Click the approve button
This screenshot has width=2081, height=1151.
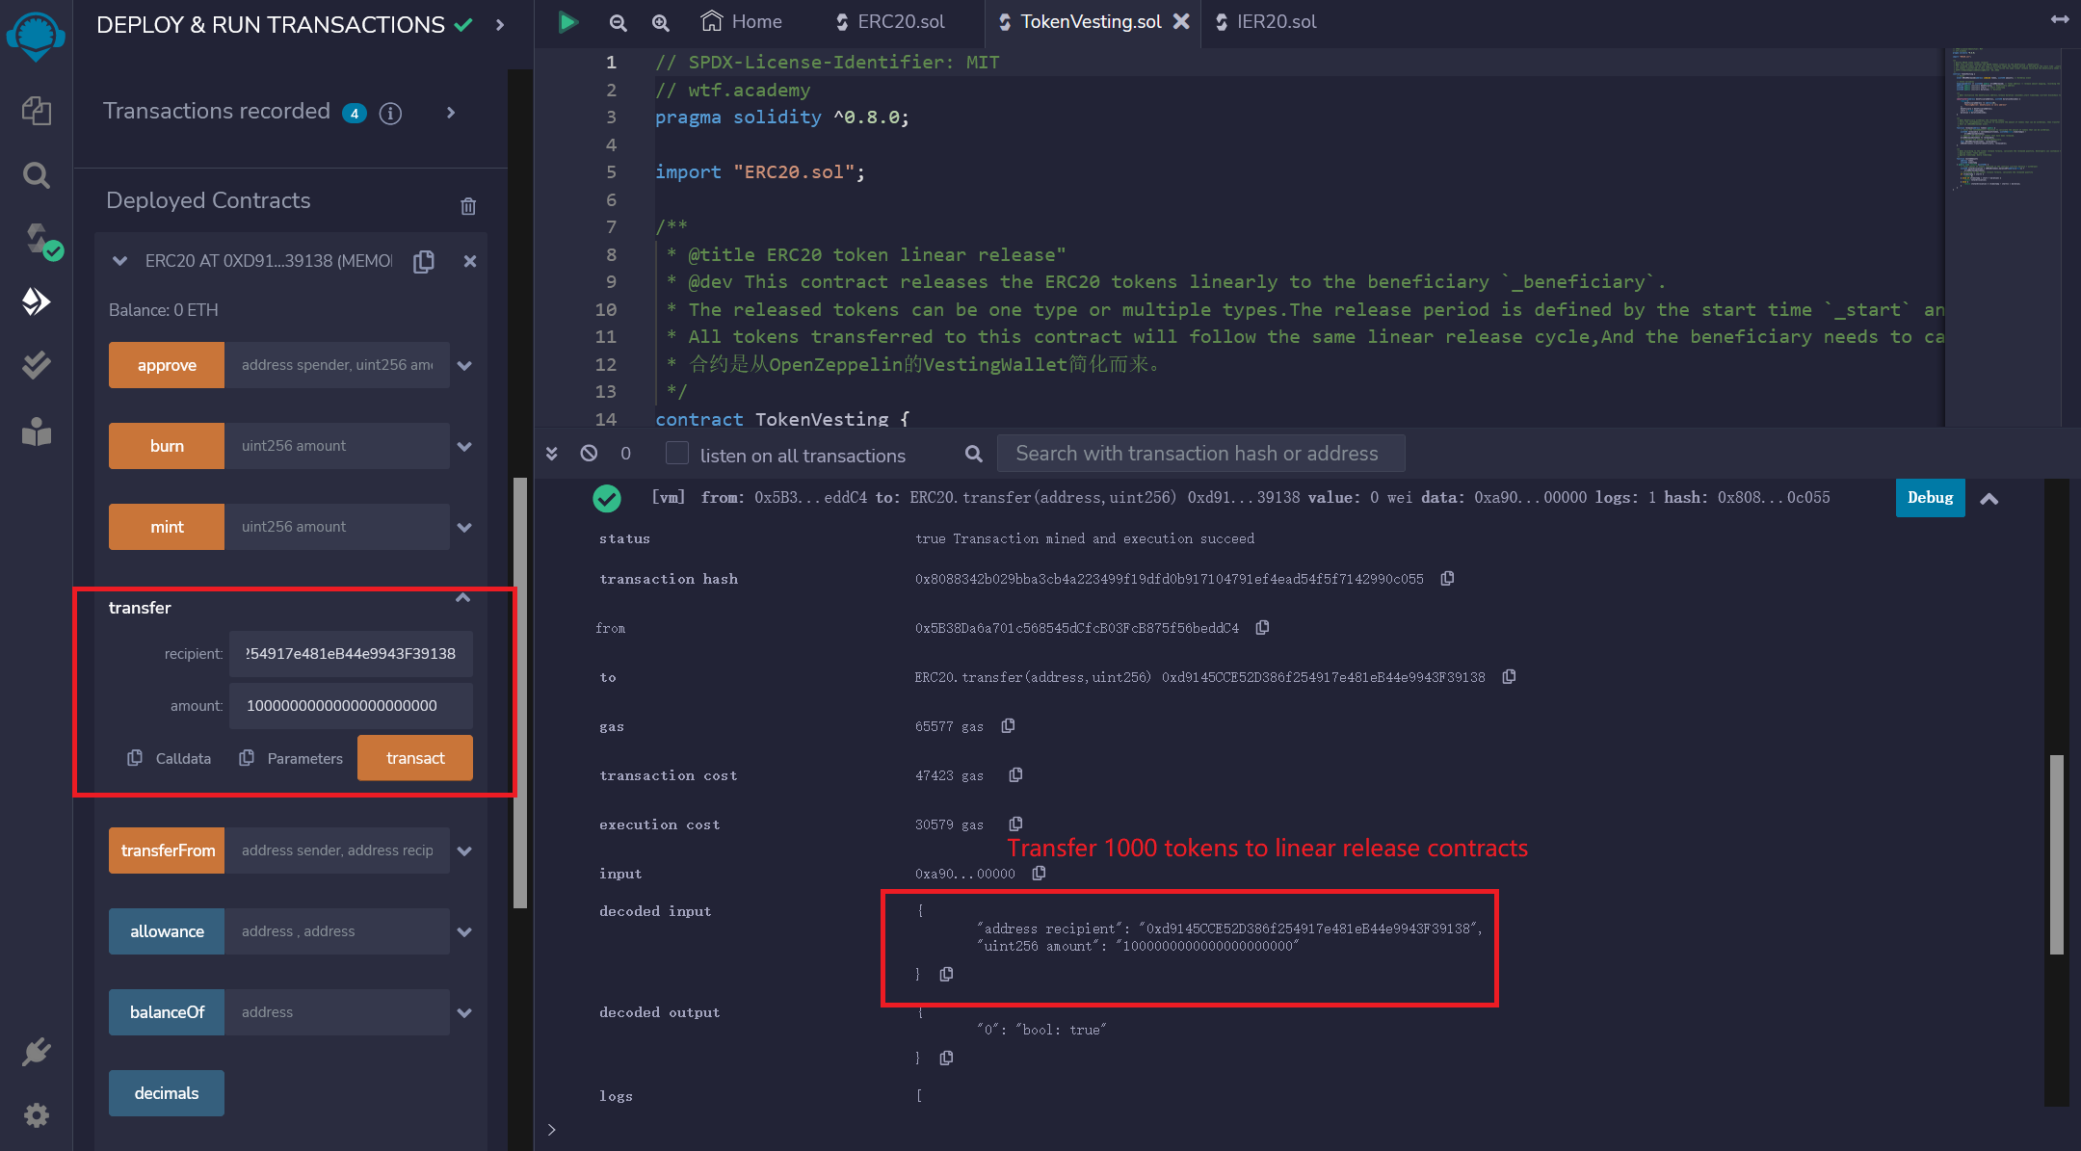click(167, 365)
